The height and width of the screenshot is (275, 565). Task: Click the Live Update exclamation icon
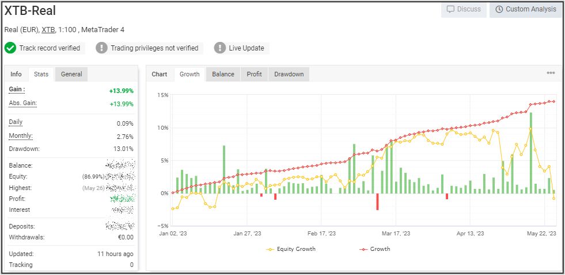pos(219,48)
